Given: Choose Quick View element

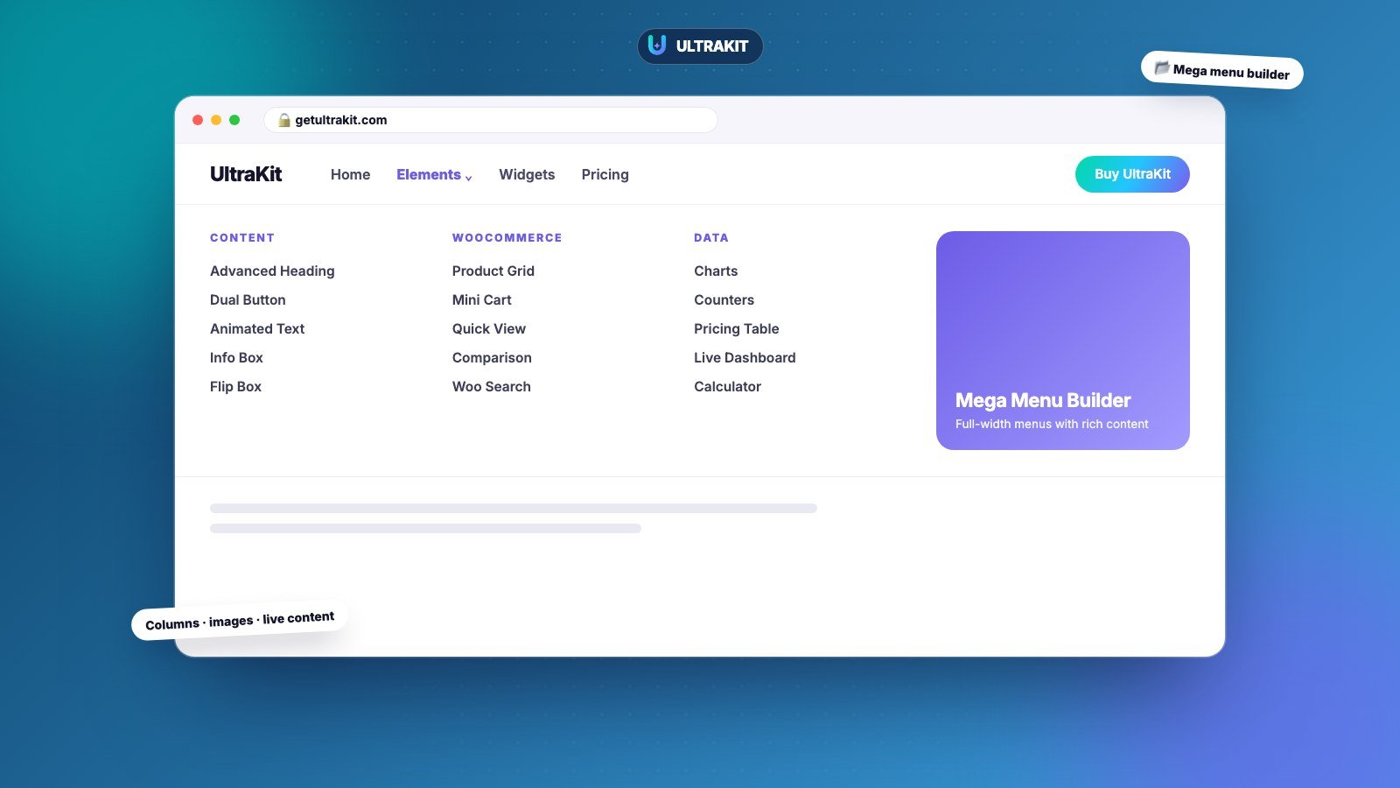Looking at the screenshot, I should pyautogui.click(x=489, y=328).
